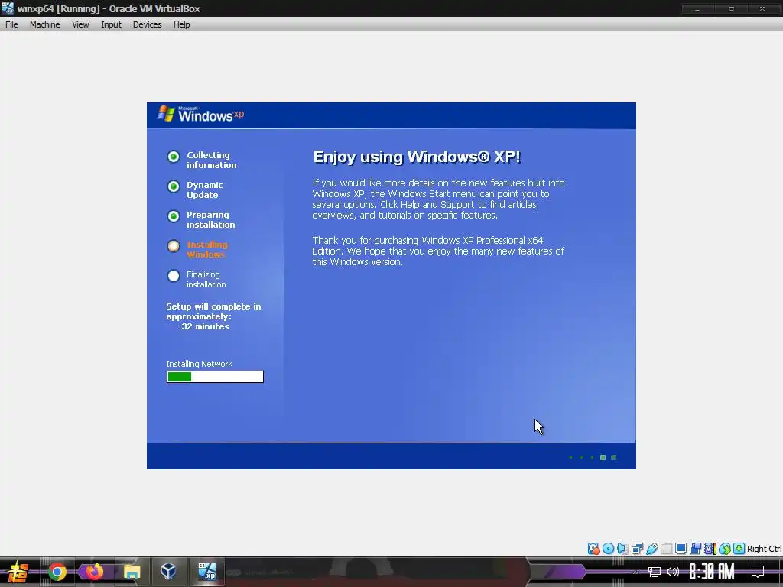Click the Installing Windows step indicator
The image size is (783, 587).
pyautogui.click(x=174, y=246)
